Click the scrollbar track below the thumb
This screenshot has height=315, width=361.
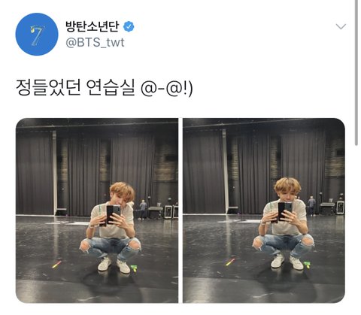point(356,226)
